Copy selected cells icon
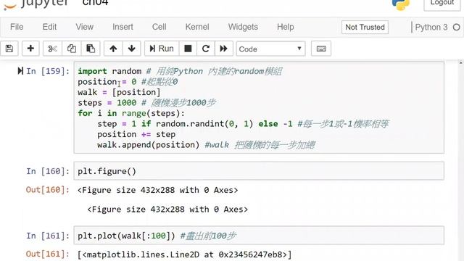Viewport: 464px width, 261px height. [x=71, y=49]
